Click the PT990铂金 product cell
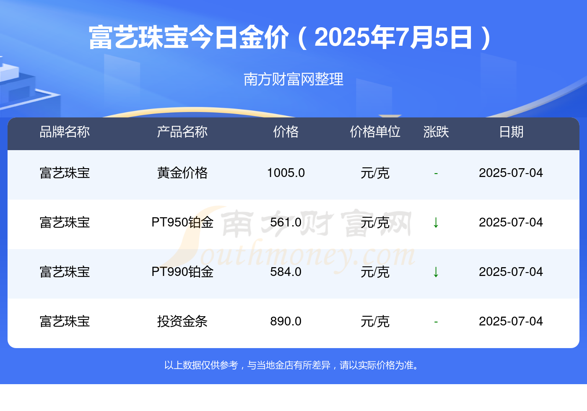 pos(182,272)
